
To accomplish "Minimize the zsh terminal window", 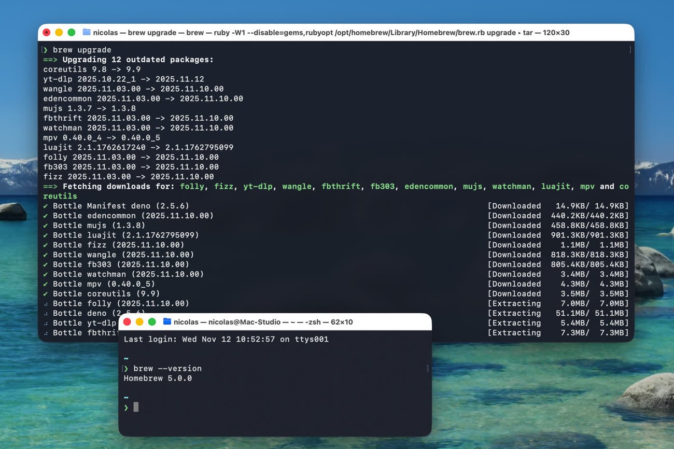I will 139,322.
